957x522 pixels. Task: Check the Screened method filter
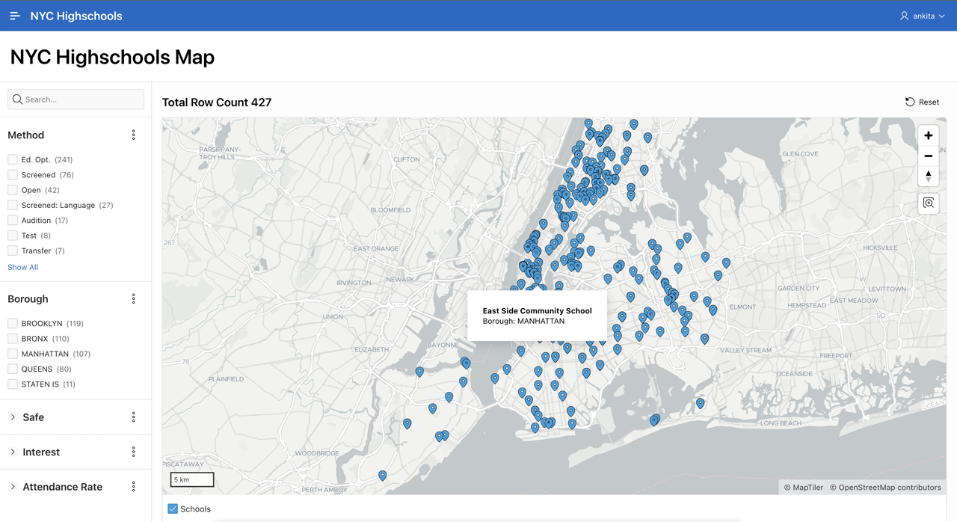(13, 175)
